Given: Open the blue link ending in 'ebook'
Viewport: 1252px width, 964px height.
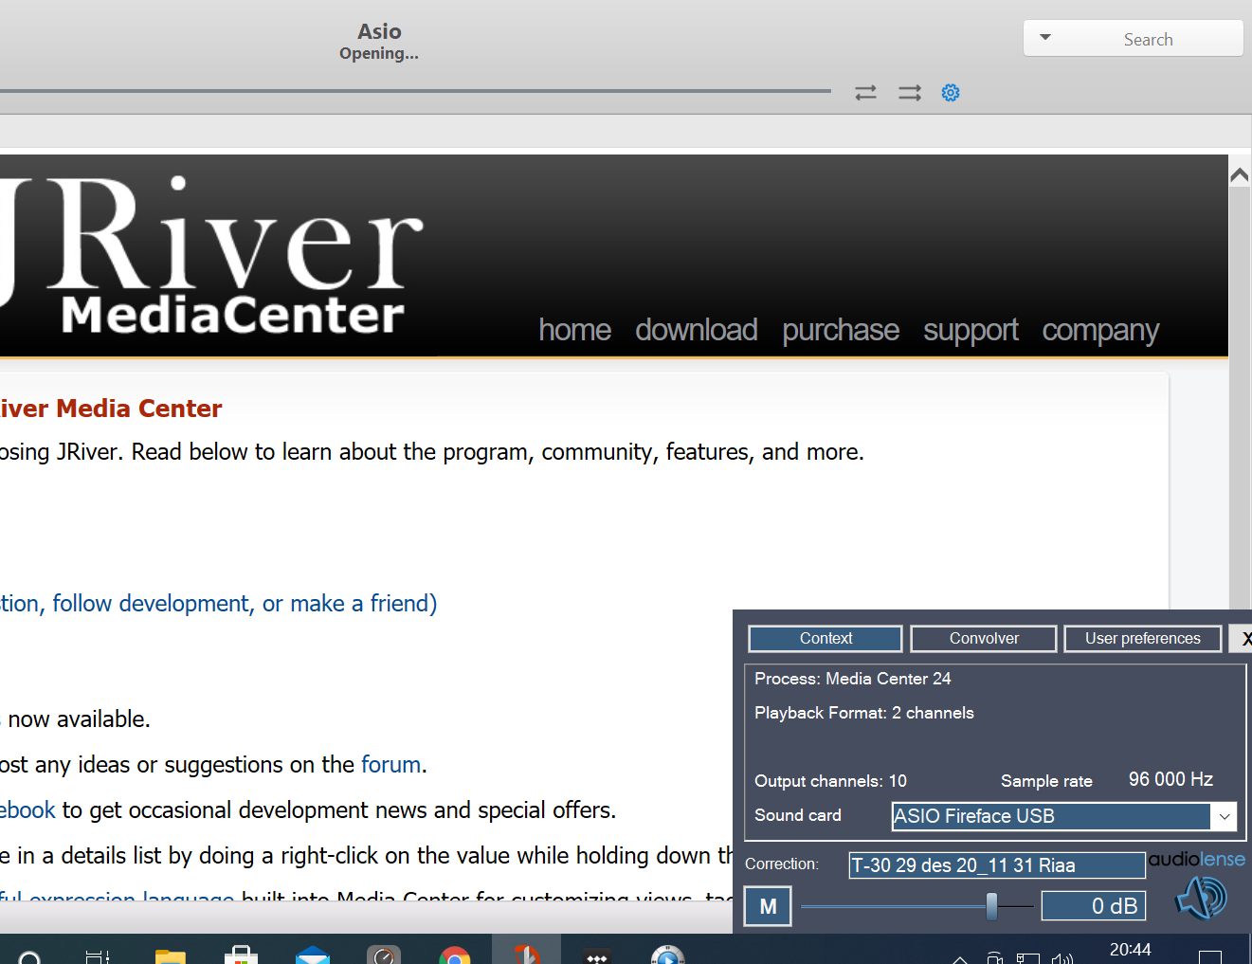Looking at the screenshot, I should (x=27, y=810).
